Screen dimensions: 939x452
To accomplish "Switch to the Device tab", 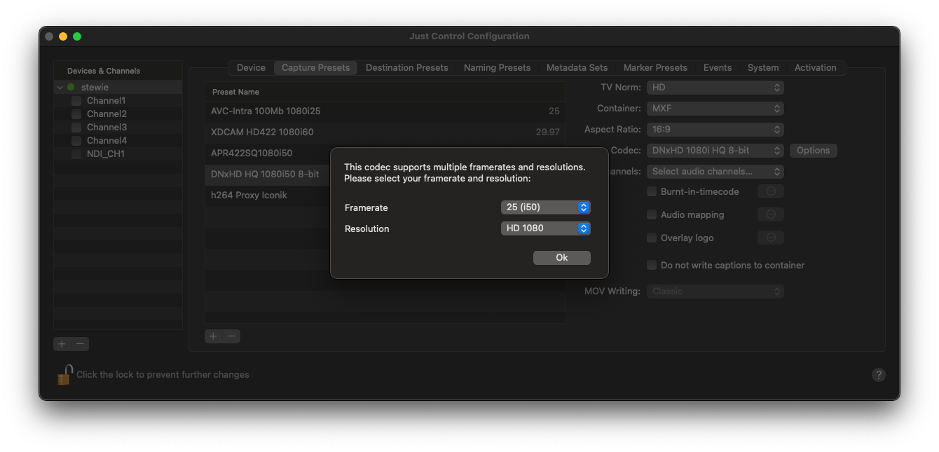I will click(251, 68).
